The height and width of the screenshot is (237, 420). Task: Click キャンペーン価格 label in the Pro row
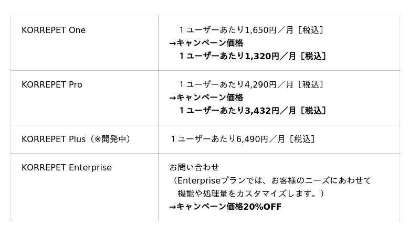(210, 98)
